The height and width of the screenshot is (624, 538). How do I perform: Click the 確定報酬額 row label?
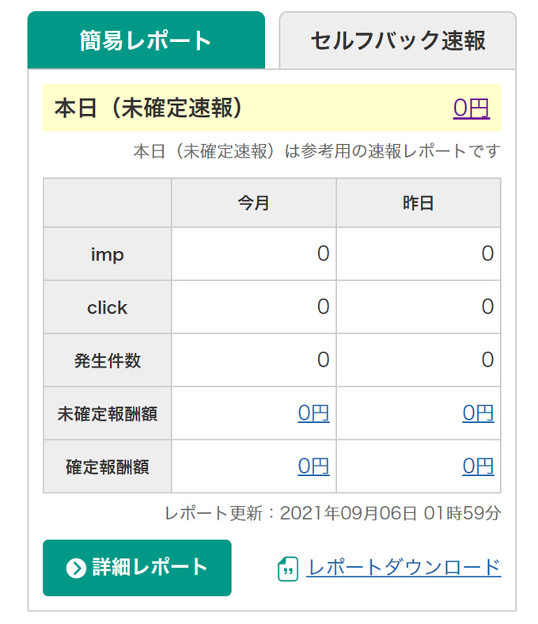tap(108, 466)
